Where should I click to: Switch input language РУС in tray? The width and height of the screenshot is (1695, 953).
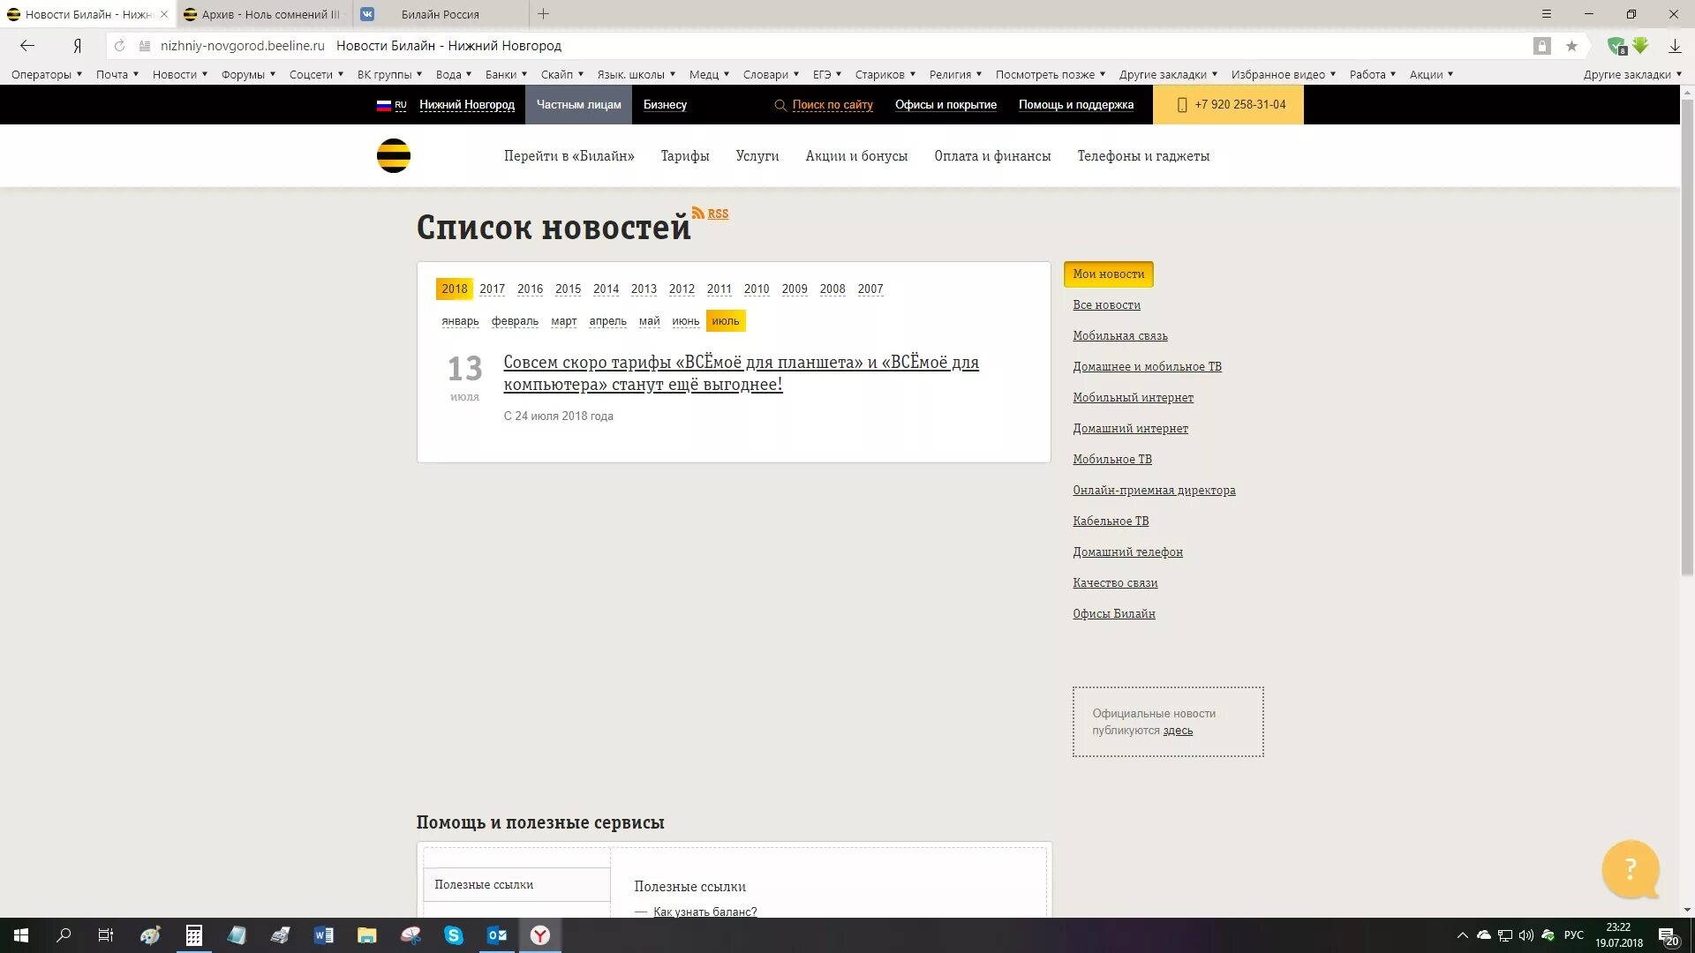click(x=1573, y=935)
